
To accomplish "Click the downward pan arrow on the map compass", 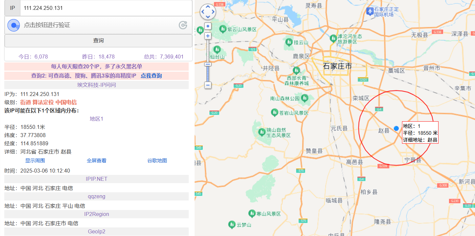I will (x=208, y=17).
